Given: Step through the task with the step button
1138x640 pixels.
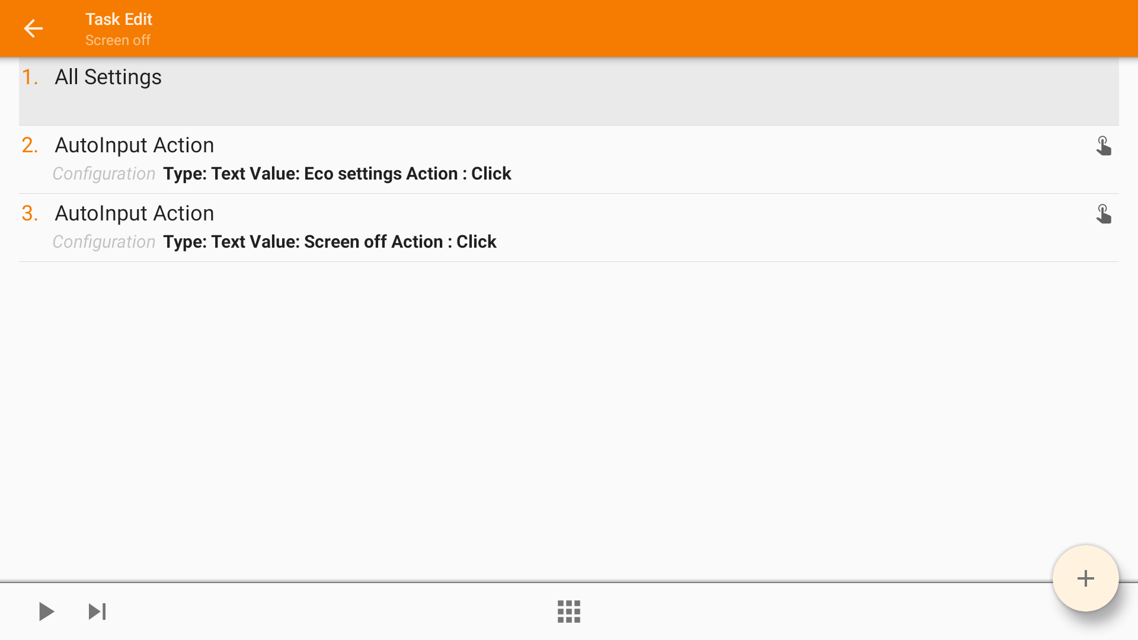Looking at the screenshot, I should (97, 612).
